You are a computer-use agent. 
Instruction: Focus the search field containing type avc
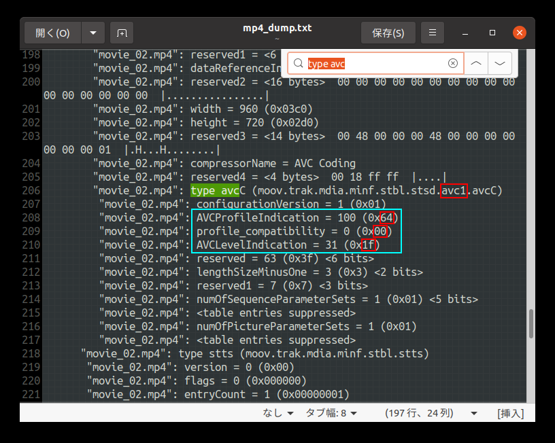(375, 63)
